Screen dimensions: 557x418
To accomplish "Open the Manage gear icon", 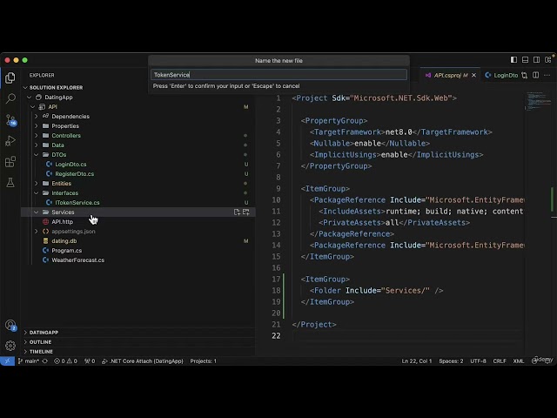I will 10,346.
